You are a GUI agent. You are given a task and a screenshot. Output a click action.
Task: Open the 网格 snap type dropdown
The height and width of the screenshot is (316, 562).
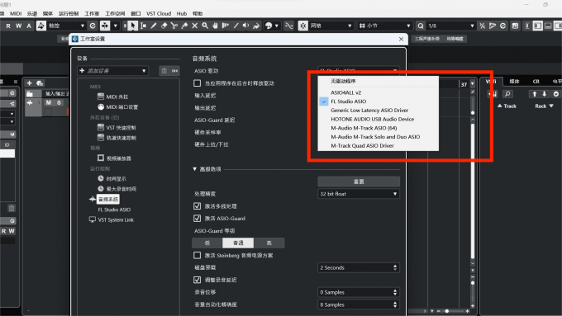[x=331, y=26]
